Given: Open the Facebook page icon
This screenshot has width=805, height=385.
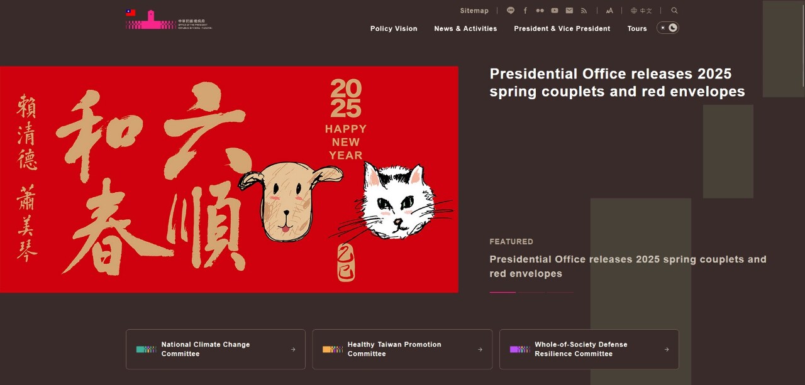Looking at the screenshot, I should click(525, 11).
